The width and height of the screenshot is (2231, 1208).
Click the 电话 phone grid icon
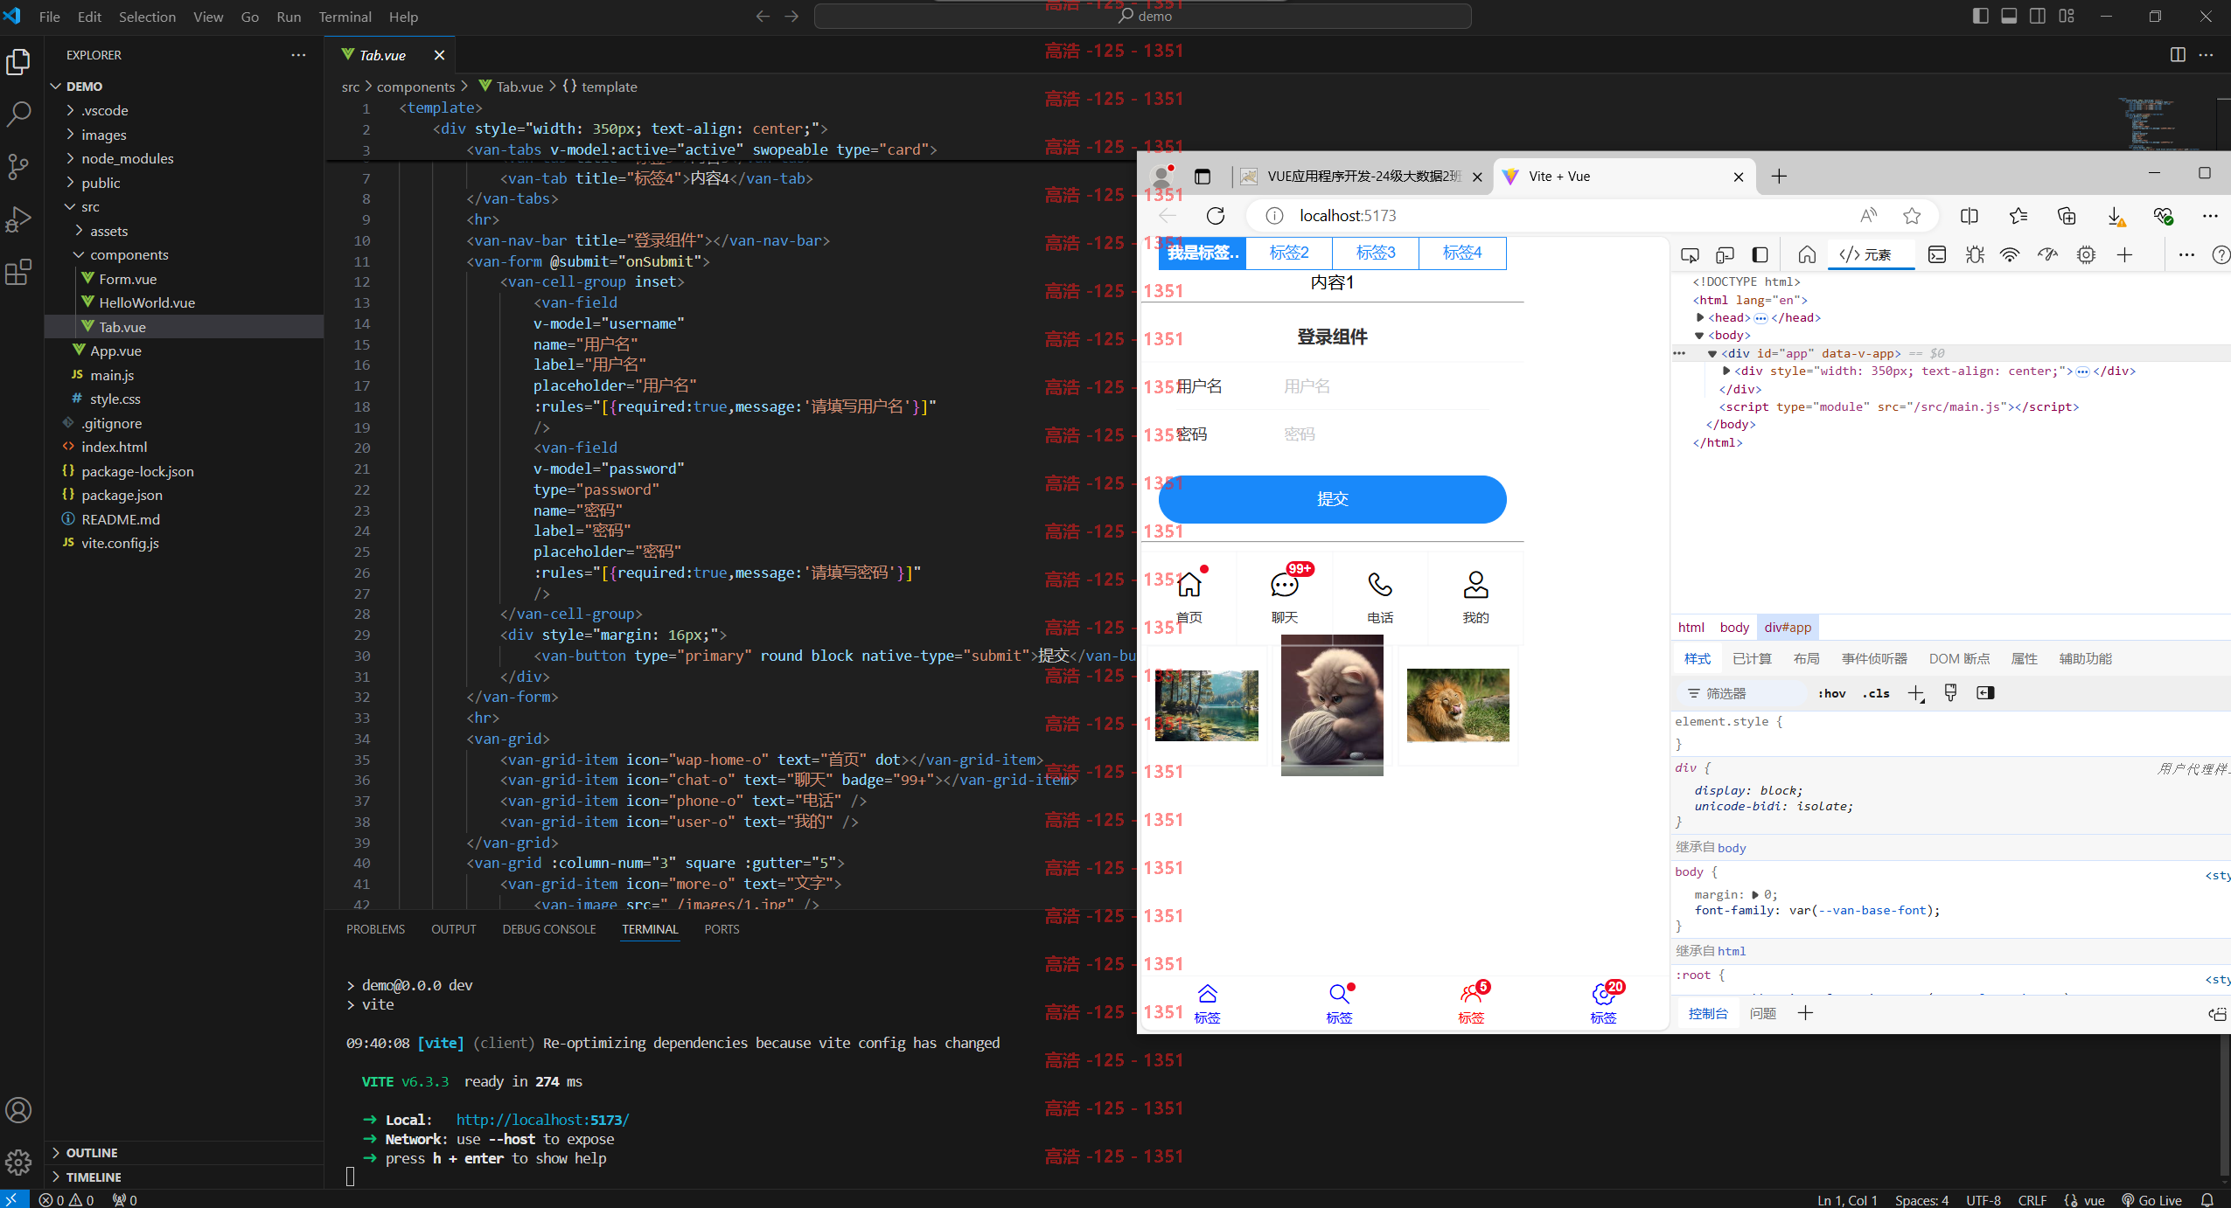point(1380,584)
